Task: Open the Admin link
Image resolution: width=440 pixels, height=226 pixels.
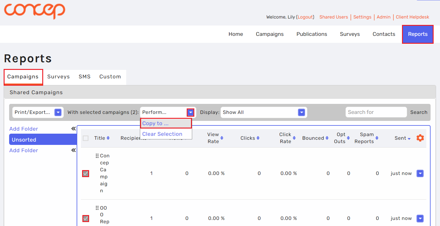Action: 383,17
